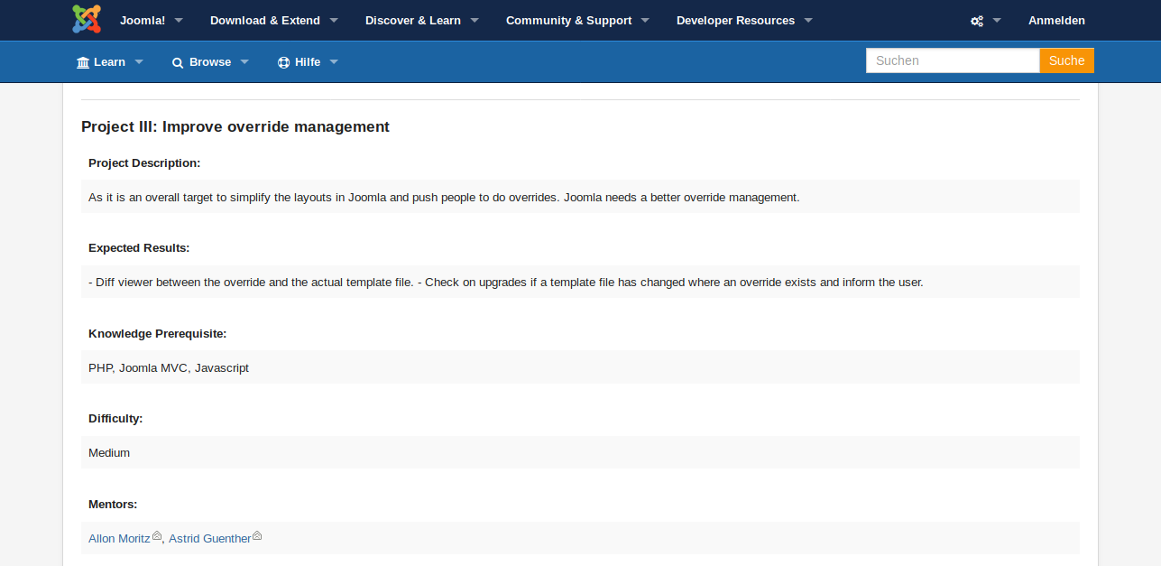
Task: Click icon next to Allon Moritz
Action: click(x=157, y=536)
